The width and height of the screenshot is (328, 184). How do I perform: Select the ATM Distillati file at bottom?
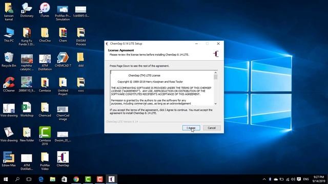(27, 162)
